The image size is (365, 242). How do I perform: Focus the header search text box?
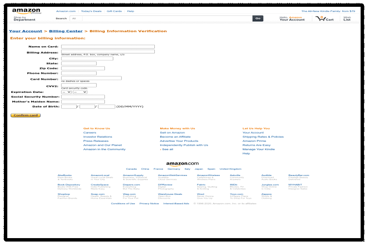pyautogui.click(x=167, y=18)
